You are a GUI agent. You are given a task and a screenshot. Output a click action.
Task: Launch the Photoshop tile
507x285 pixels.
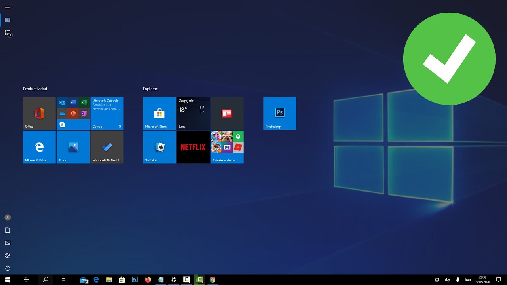coord(280,113)
